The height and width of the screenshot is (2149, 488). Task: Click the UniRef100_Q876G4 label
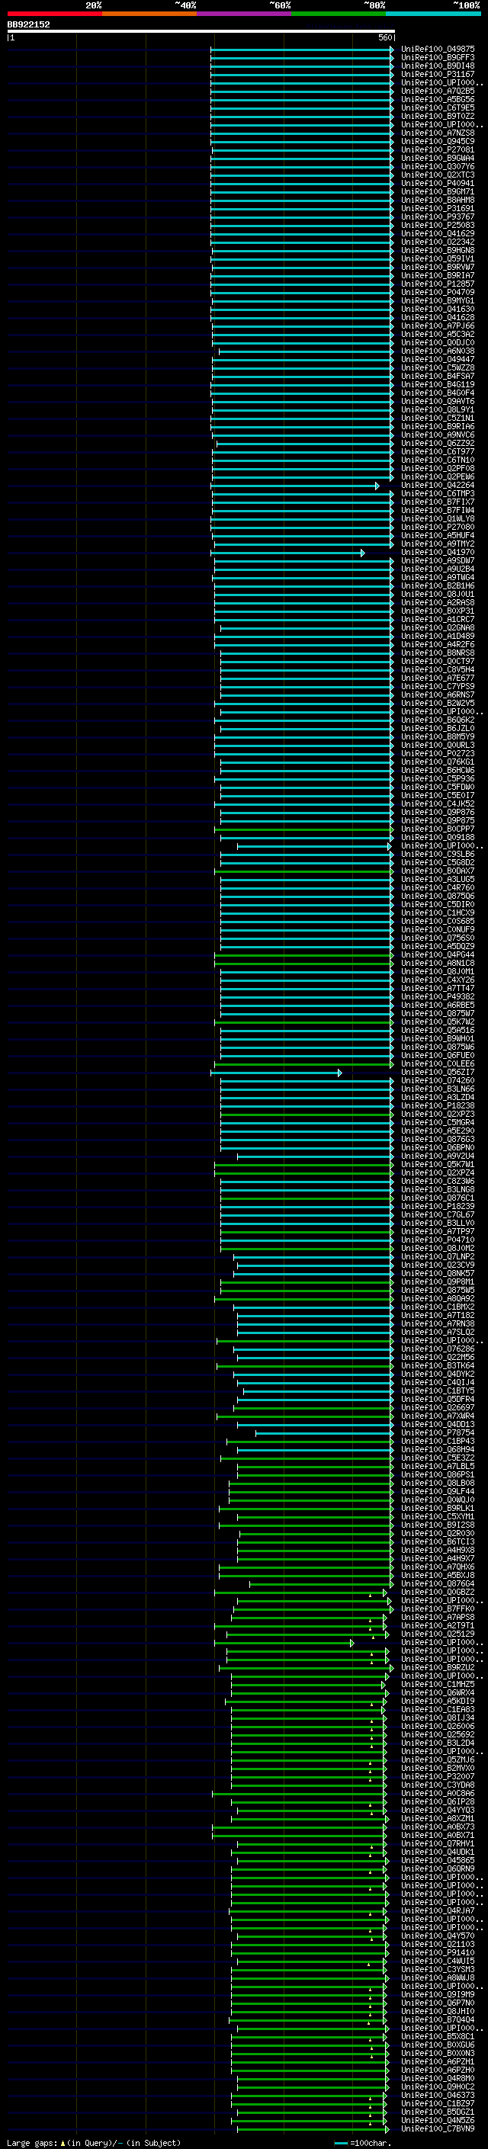(x=437, y=1584)
